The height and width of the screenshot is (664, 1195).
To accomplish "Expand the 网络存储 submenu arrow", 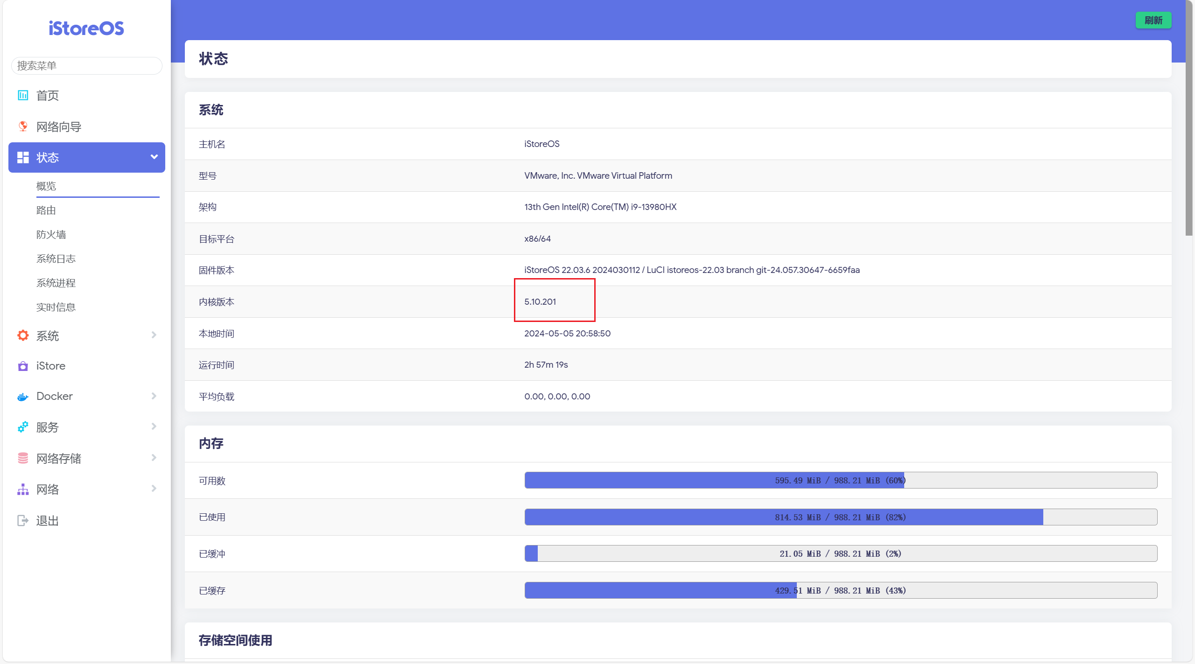I will (x=154, y=458).
